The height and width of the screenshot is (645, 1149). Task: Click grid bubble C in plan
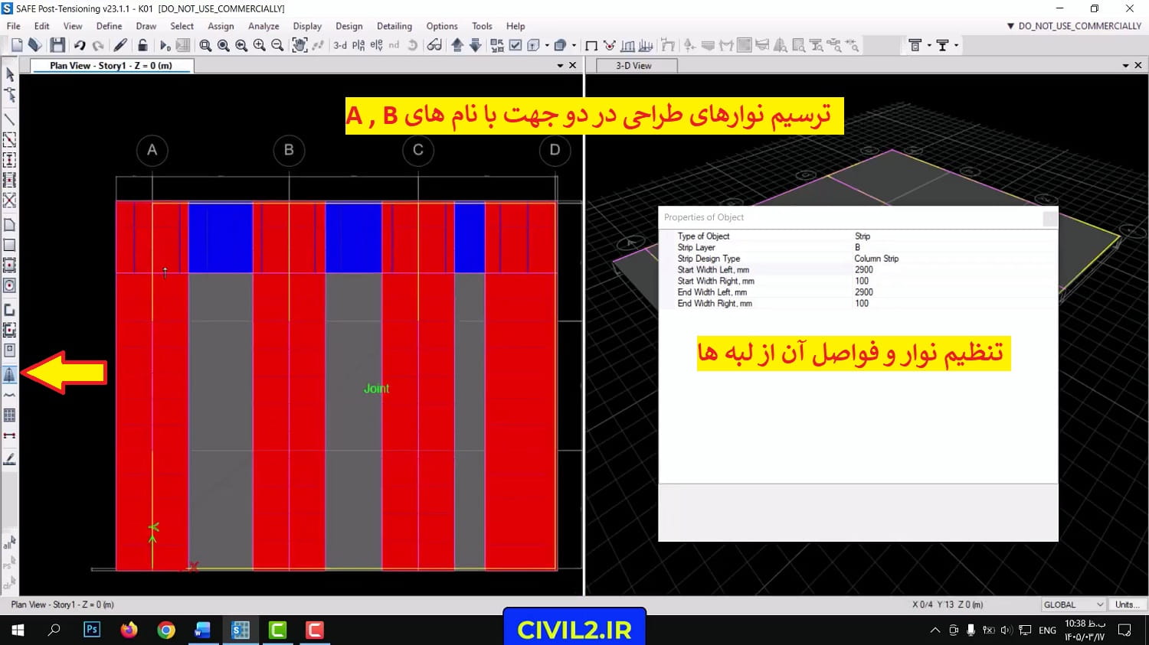418,150
